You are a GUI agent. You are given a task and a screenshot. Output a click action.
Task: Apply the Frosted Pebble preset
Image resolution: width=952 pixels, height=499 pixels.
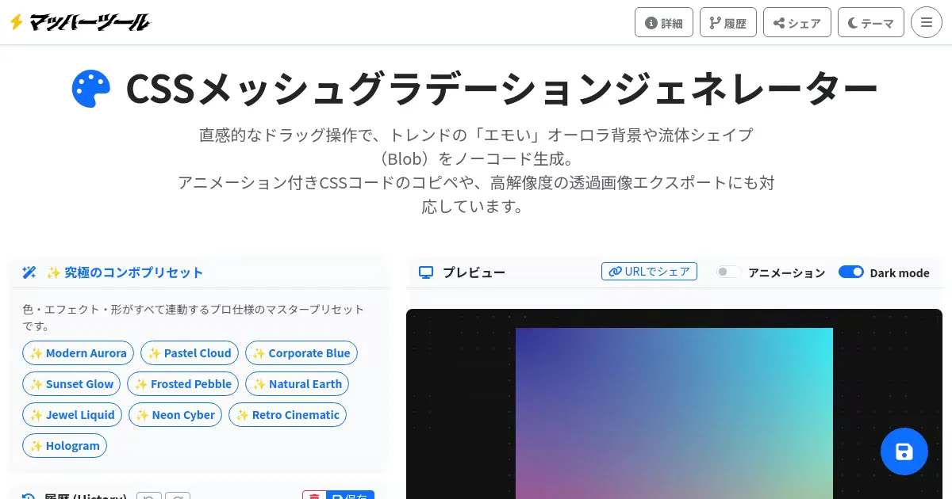(182, 384)
